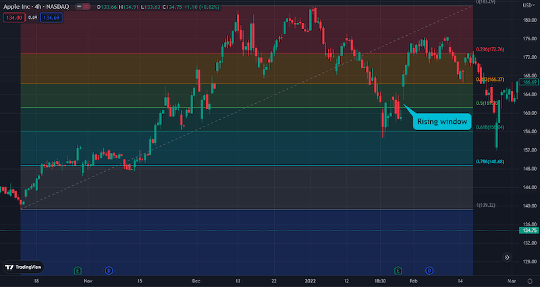Click the Apple Inc · 4h · NASDAQ title

36,7
